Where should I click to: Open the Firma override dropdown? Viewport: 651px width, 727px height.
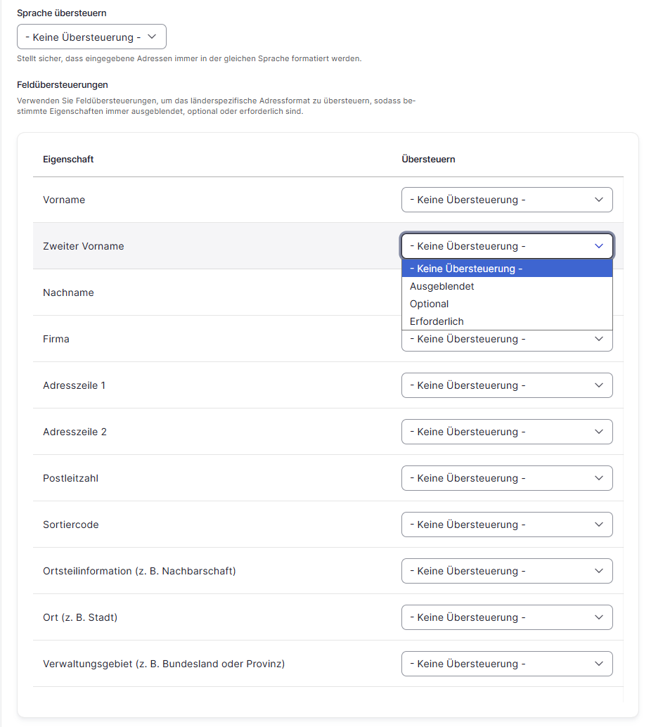pos(507,341)
